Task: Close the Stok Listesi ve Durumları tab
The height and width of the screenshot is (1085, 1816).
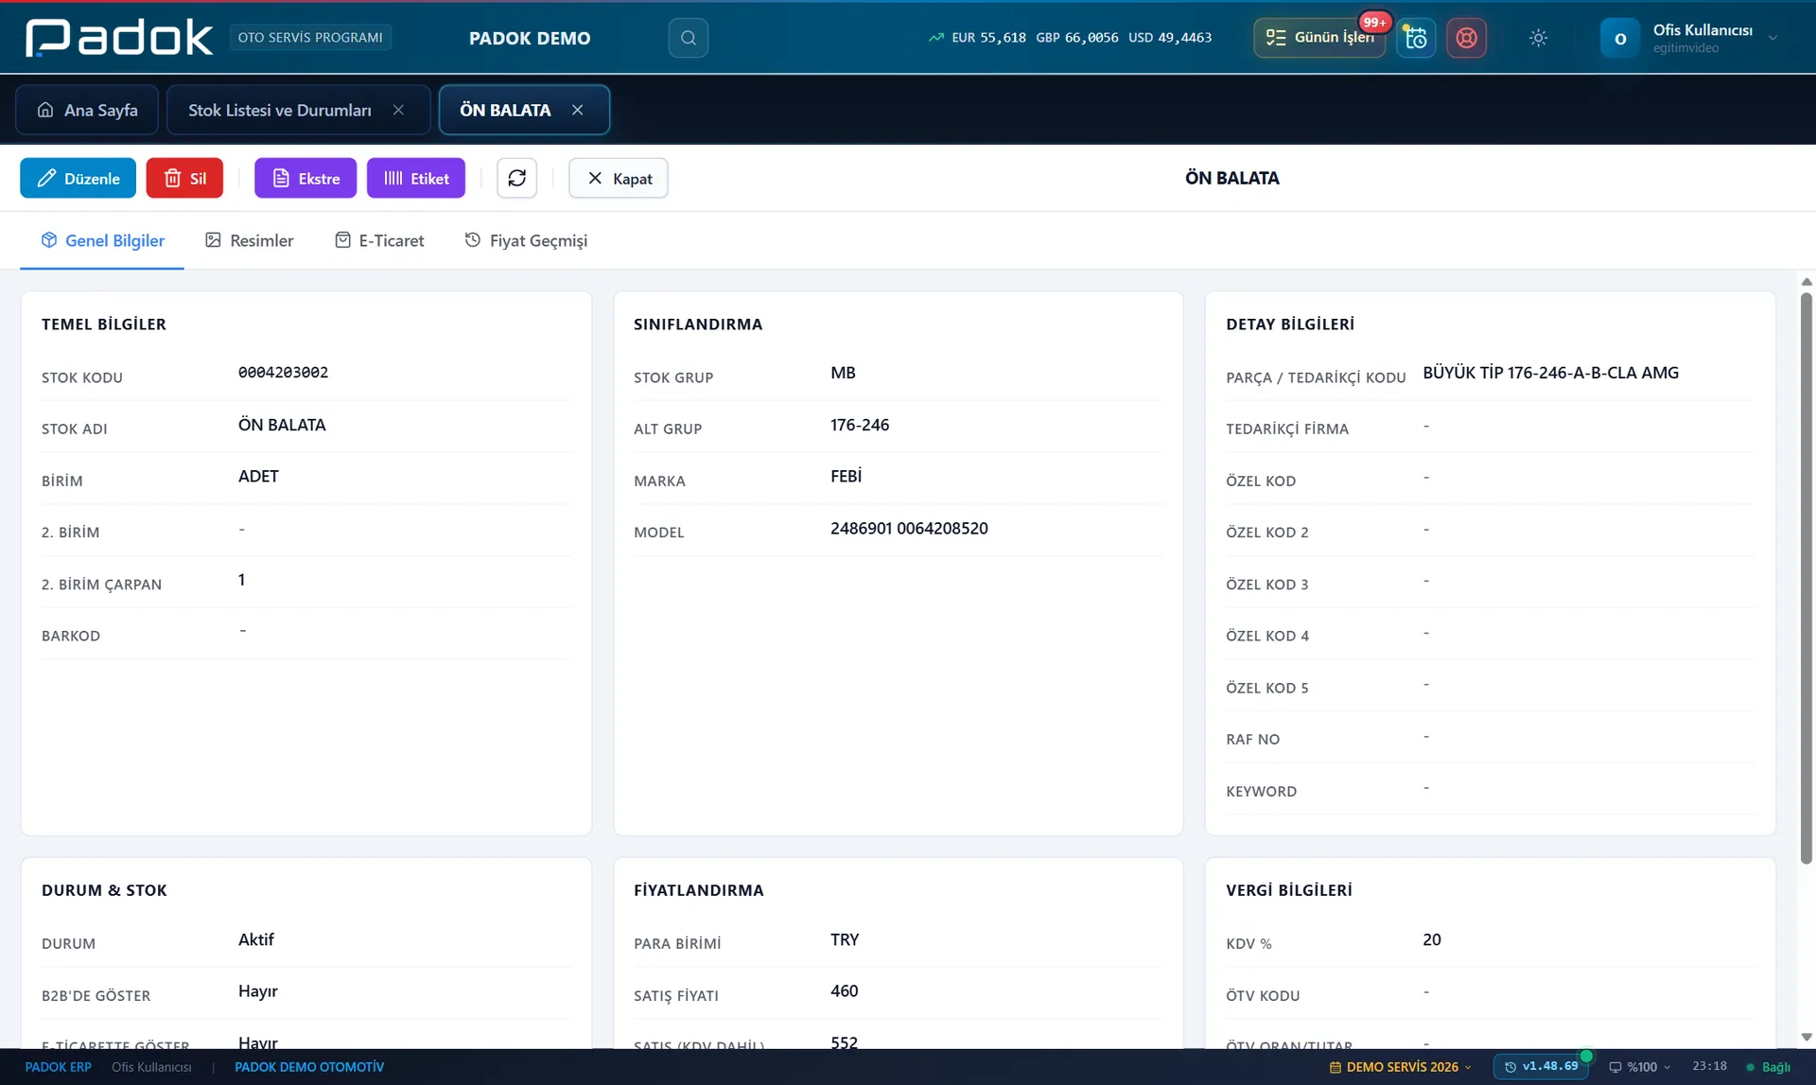Action: coord(398,110)
